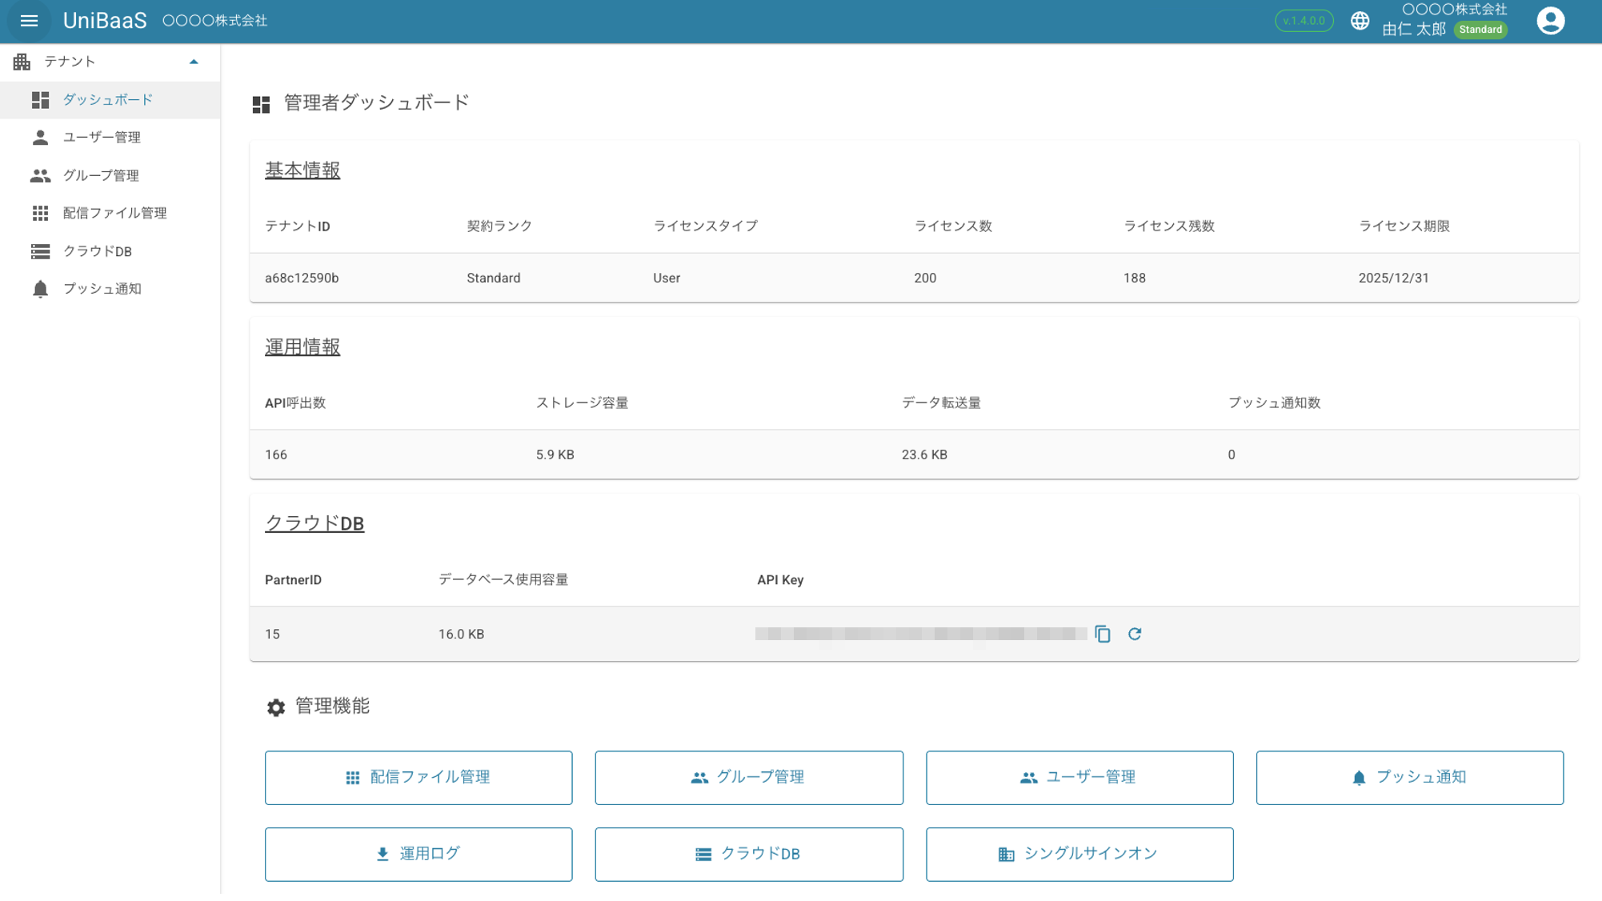Click the 配信ファイル管理 button
Image resolution: width=1602 pixels, height=901 pixels.
pyautogui.click(x=419, y=777)
